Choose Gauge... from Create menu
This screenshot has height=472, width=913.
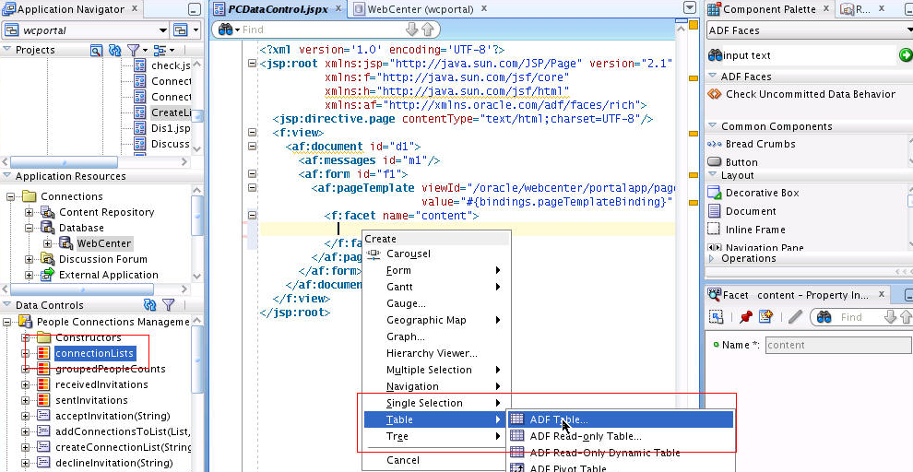(437, 304)
